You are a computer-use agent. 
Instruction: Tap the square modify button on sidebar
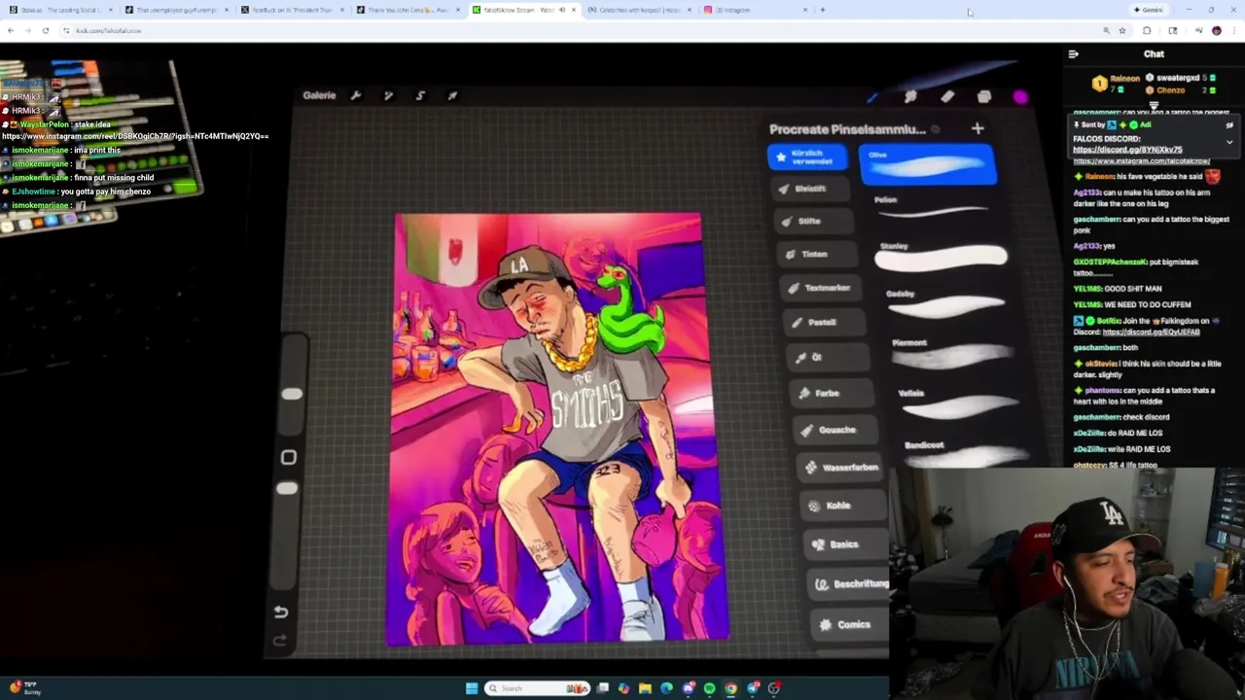pyautogui.click(x=288, y=457)
